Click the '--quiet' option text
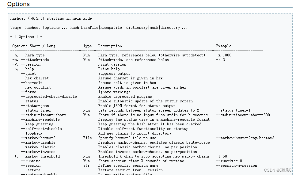Image resolution: width=296 pixels, height=175 pixels. pyautogui.click(x=28, y=74)
